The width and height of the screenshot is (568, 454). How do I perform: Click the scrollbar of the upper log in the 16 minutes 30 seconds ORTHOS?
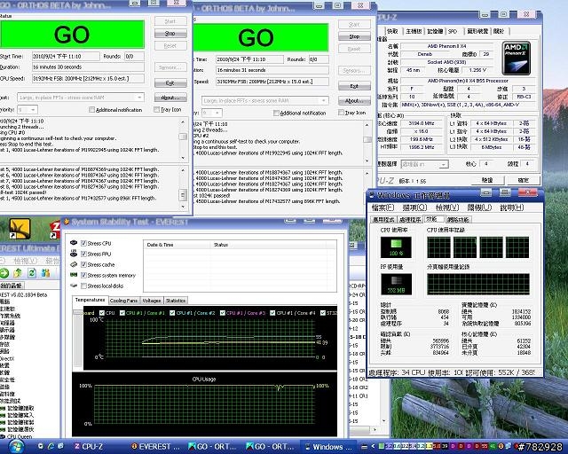pyautogui.click(x=183, y=139)
